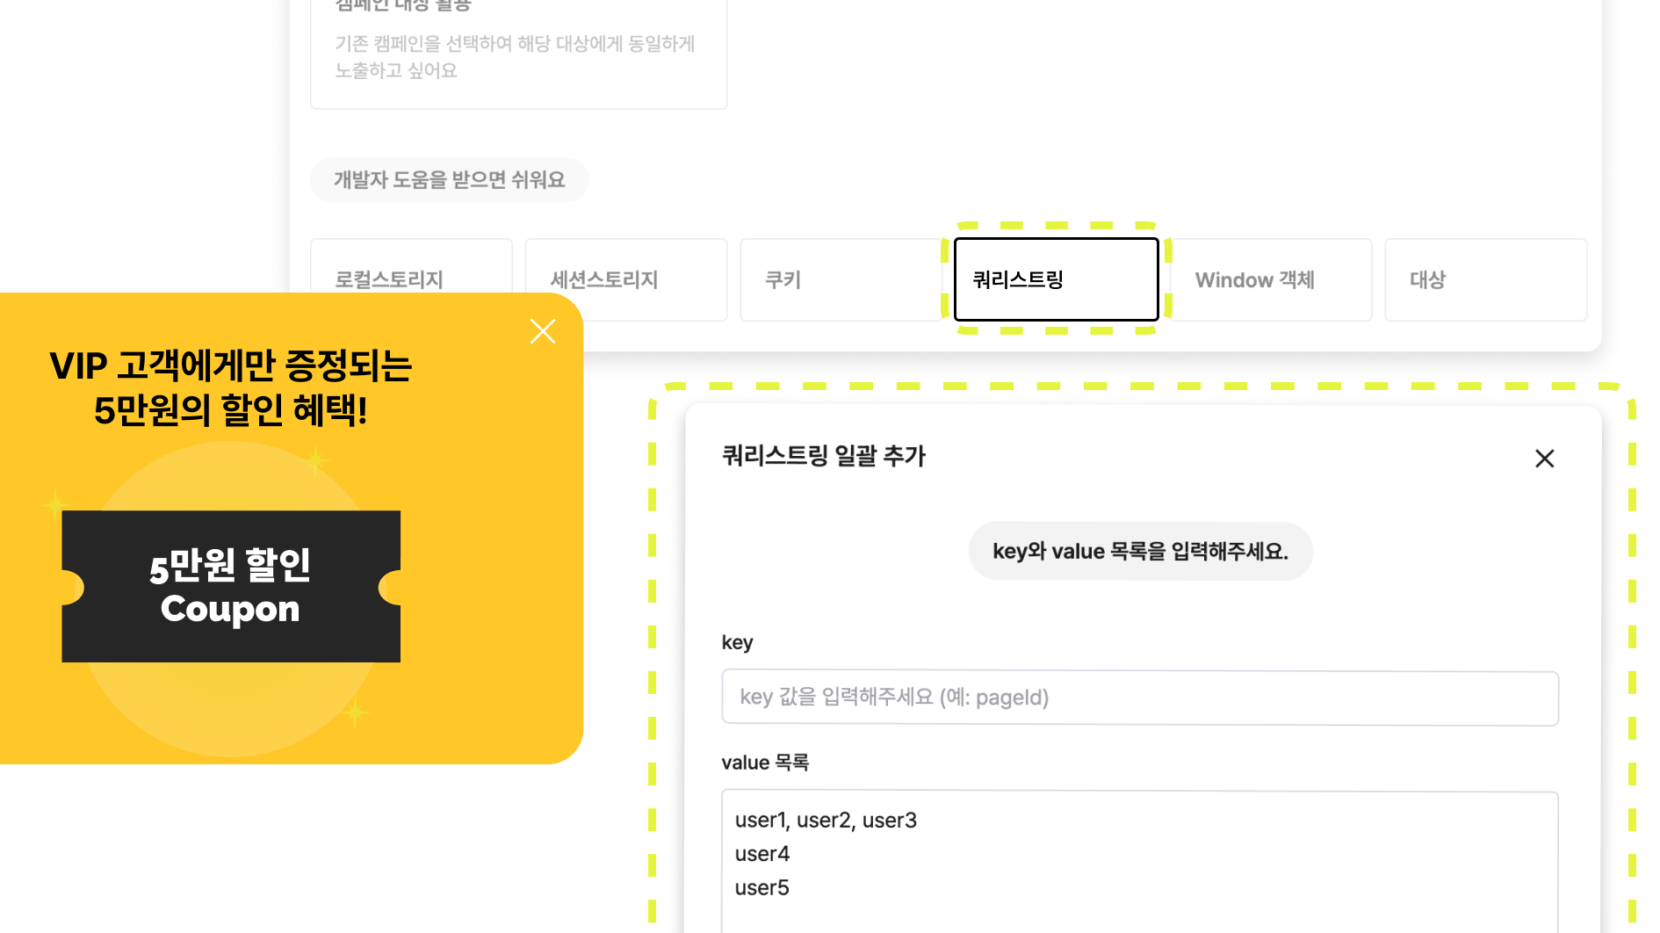Select the 세션스토리지 option
The image size is (1660, 933).
tap(625, 279)
